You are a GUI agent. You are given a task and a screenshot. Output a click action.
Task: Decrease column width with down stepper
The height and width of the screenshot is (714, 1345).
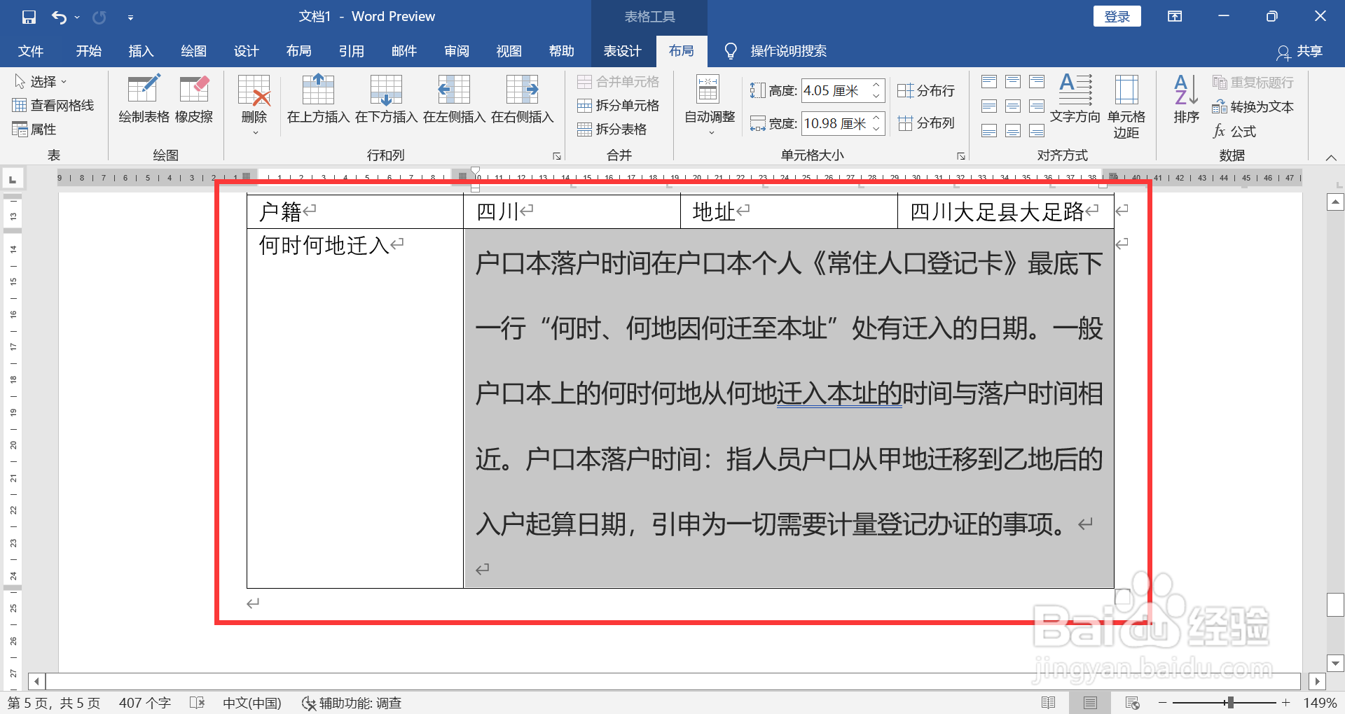tap(876, 129)
